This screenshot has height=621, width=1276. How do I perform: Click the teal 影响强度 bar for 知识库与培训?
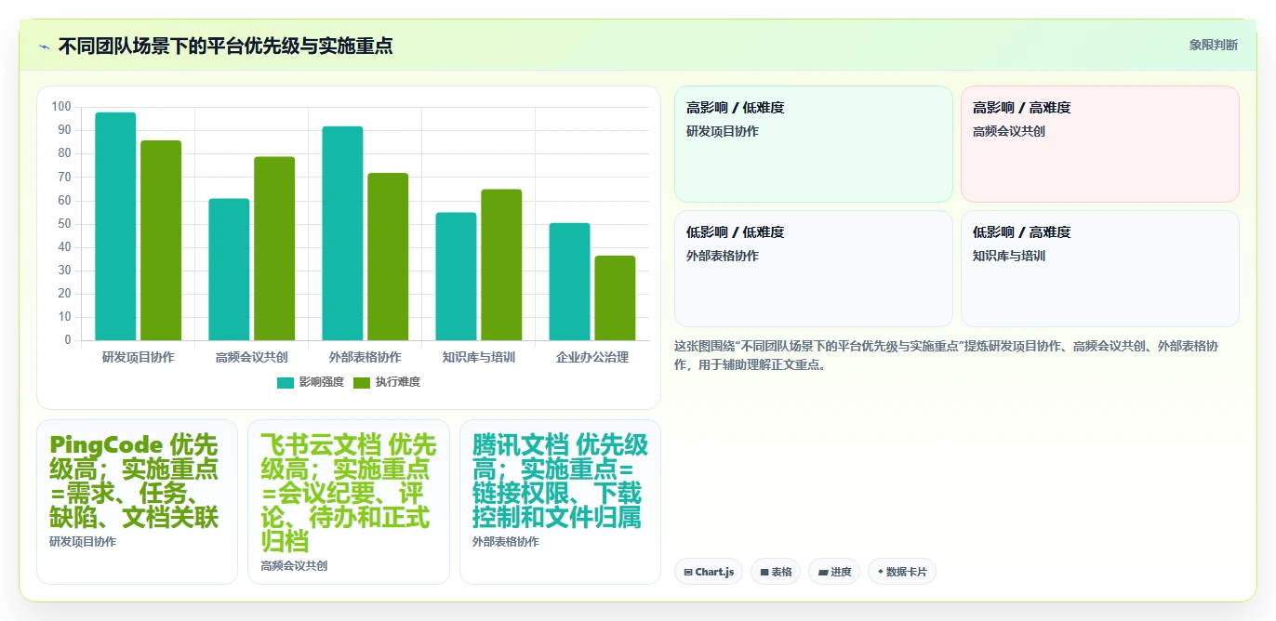pos(456,276)
